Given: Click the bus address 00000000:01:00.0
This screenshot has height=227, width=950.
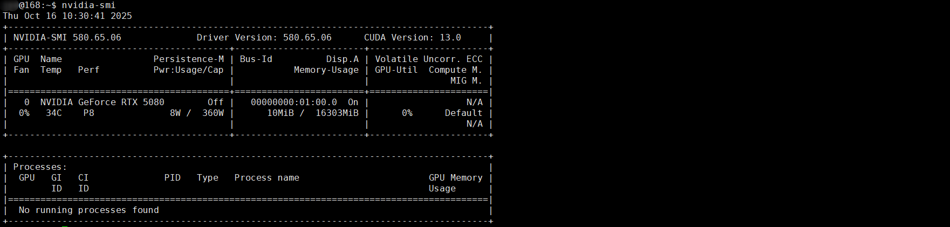Looking at the screenshot, I should tap(293, 102).
